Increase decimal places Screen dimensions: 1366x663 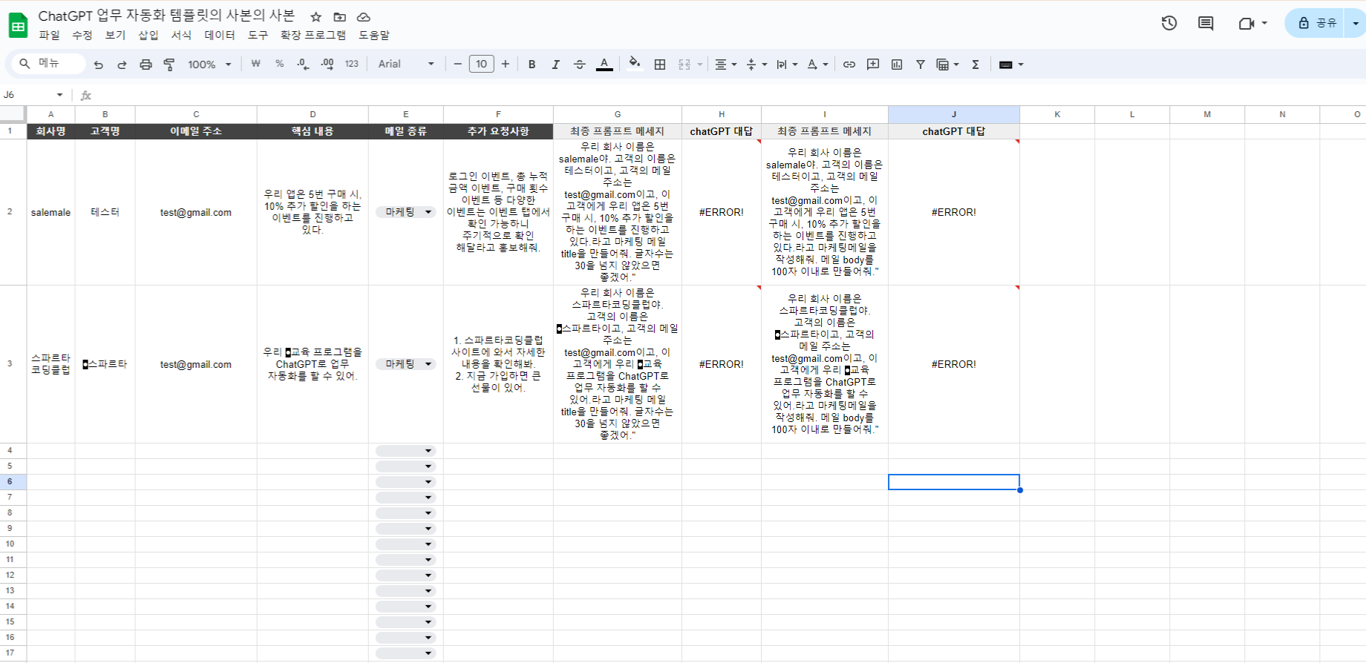[327, 65]
